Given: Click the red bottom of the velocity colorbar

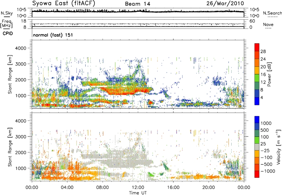Looking at the screenshot, I should tap(257, 174).
